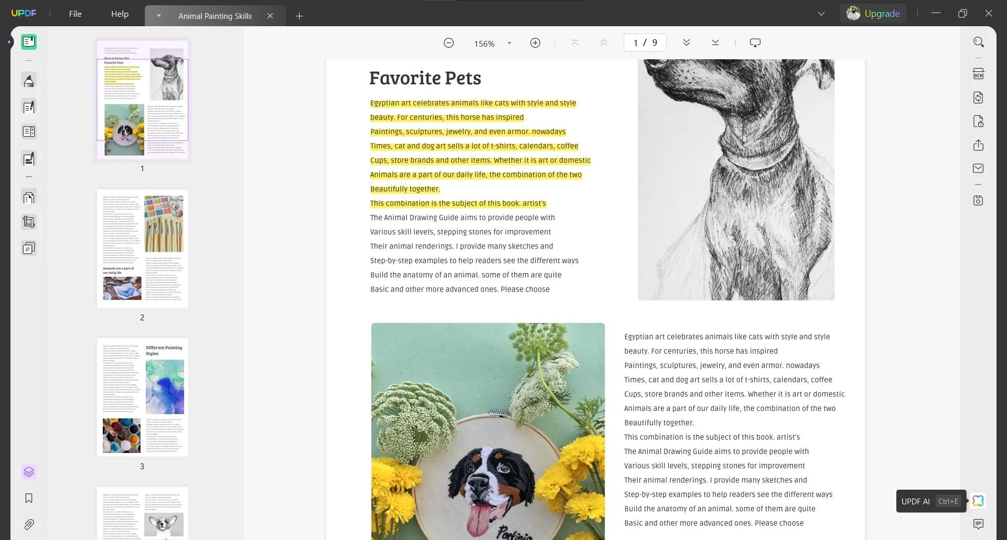1007x540 pixels.
Task: Open the crop pages tool
Action: [x=29, y=222]
